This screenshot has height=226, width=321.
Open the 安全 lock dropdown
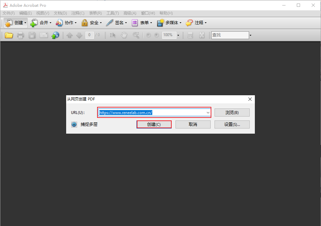click(x=91, y=23)
